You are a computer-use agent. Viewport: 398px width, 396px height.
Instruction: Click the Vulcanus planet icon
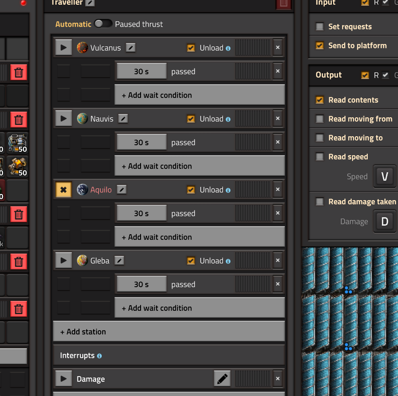82,47
